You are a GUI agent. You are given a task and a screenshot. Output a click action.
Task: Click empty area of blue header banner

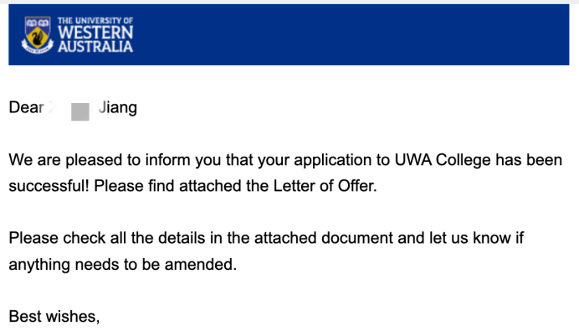pyautogui.click(x=351, y=34)
